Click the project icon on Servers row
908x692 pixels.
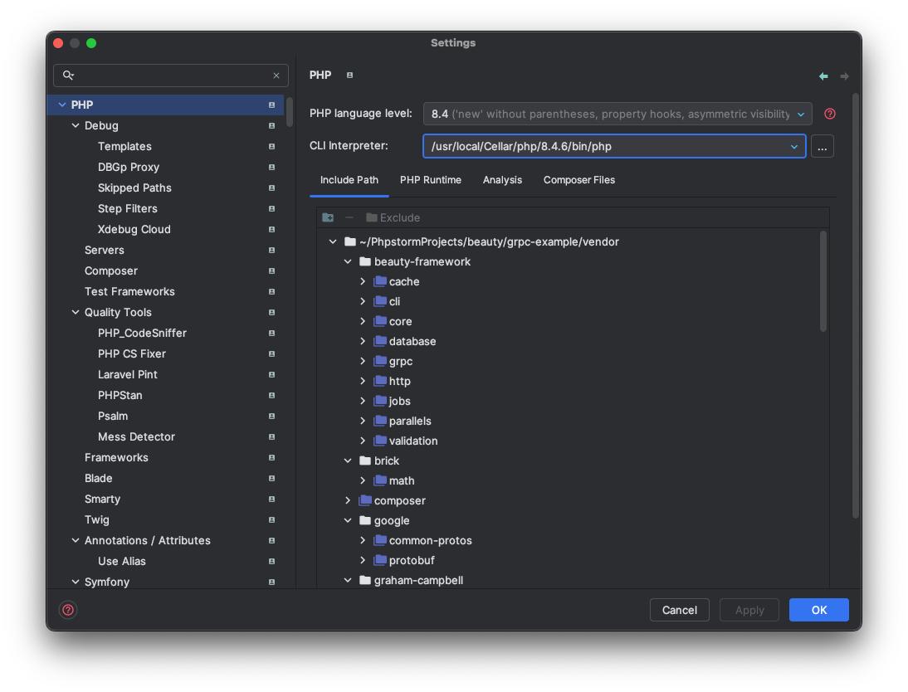coord(271,250)
